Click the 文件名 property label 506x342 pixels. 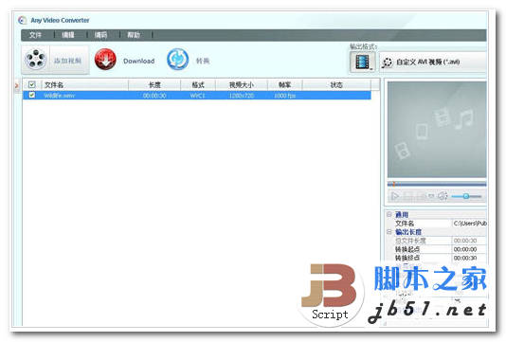[x=405, y=224]
